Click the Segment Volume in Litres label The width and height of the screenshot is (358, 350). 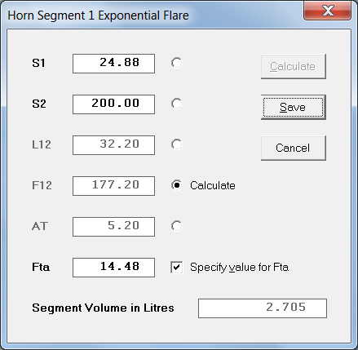point(103,308)
